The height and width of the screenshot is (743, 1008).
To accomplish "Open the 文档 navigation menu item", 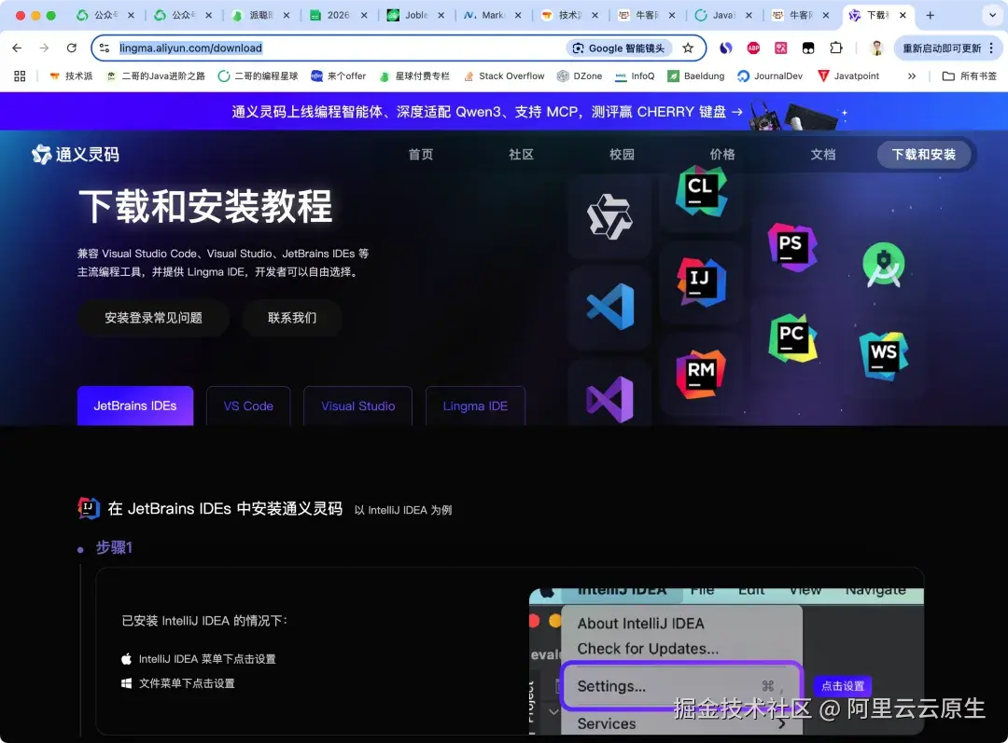I will [x=822, y=154].
